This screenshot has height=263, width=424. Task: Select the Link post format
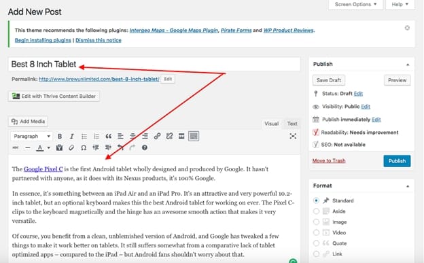pyautogui.click(x=316, y=253)
